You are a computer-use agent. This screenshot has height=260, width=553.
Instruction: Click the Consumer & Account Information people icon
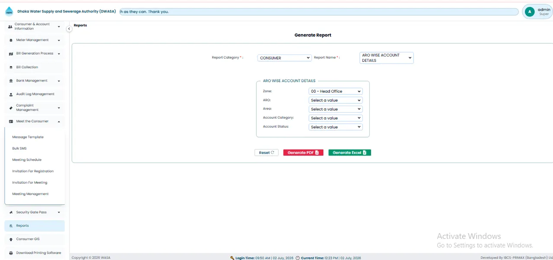(x=10, y=27)
